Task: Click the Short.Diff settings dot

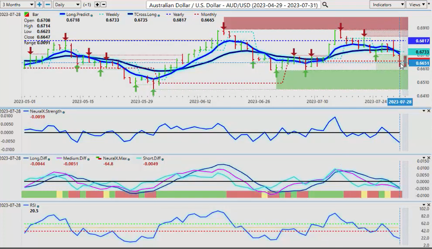Action: click(x=163, y=159)
